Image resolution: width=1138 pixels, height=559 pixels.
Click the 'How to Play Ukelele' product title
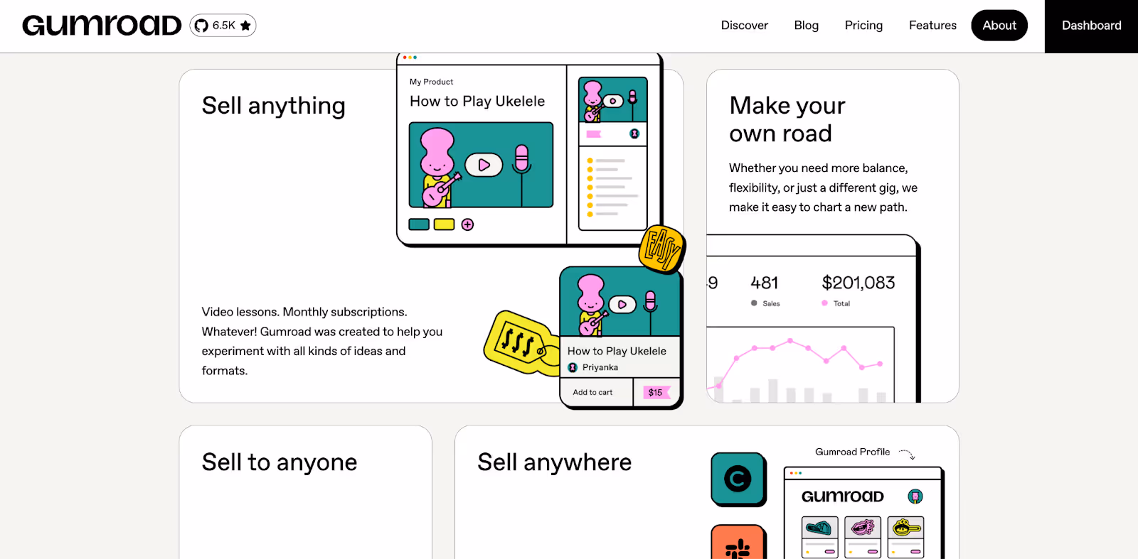point(477,102)
